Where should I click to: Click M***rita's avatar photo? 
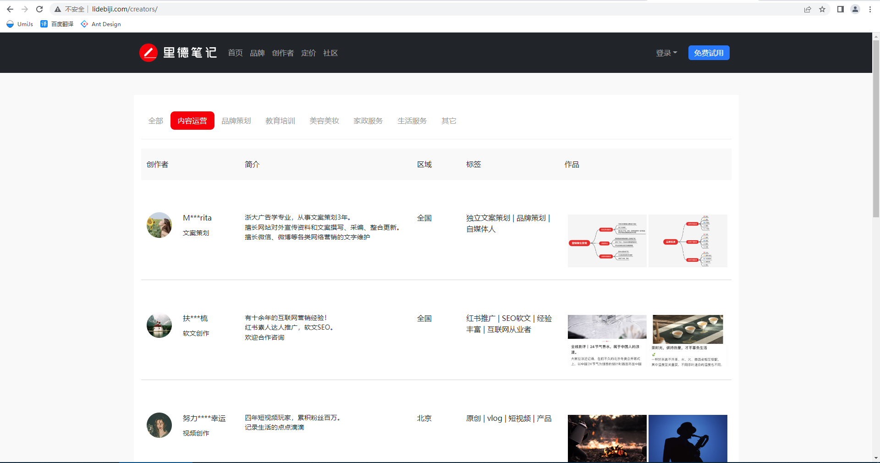point(159,225)
